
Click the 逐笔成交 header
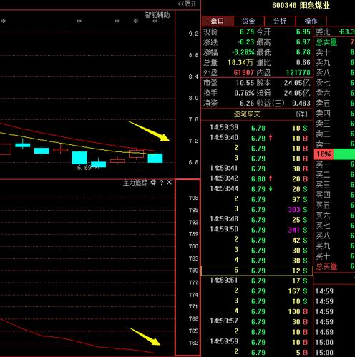[247, 114]
